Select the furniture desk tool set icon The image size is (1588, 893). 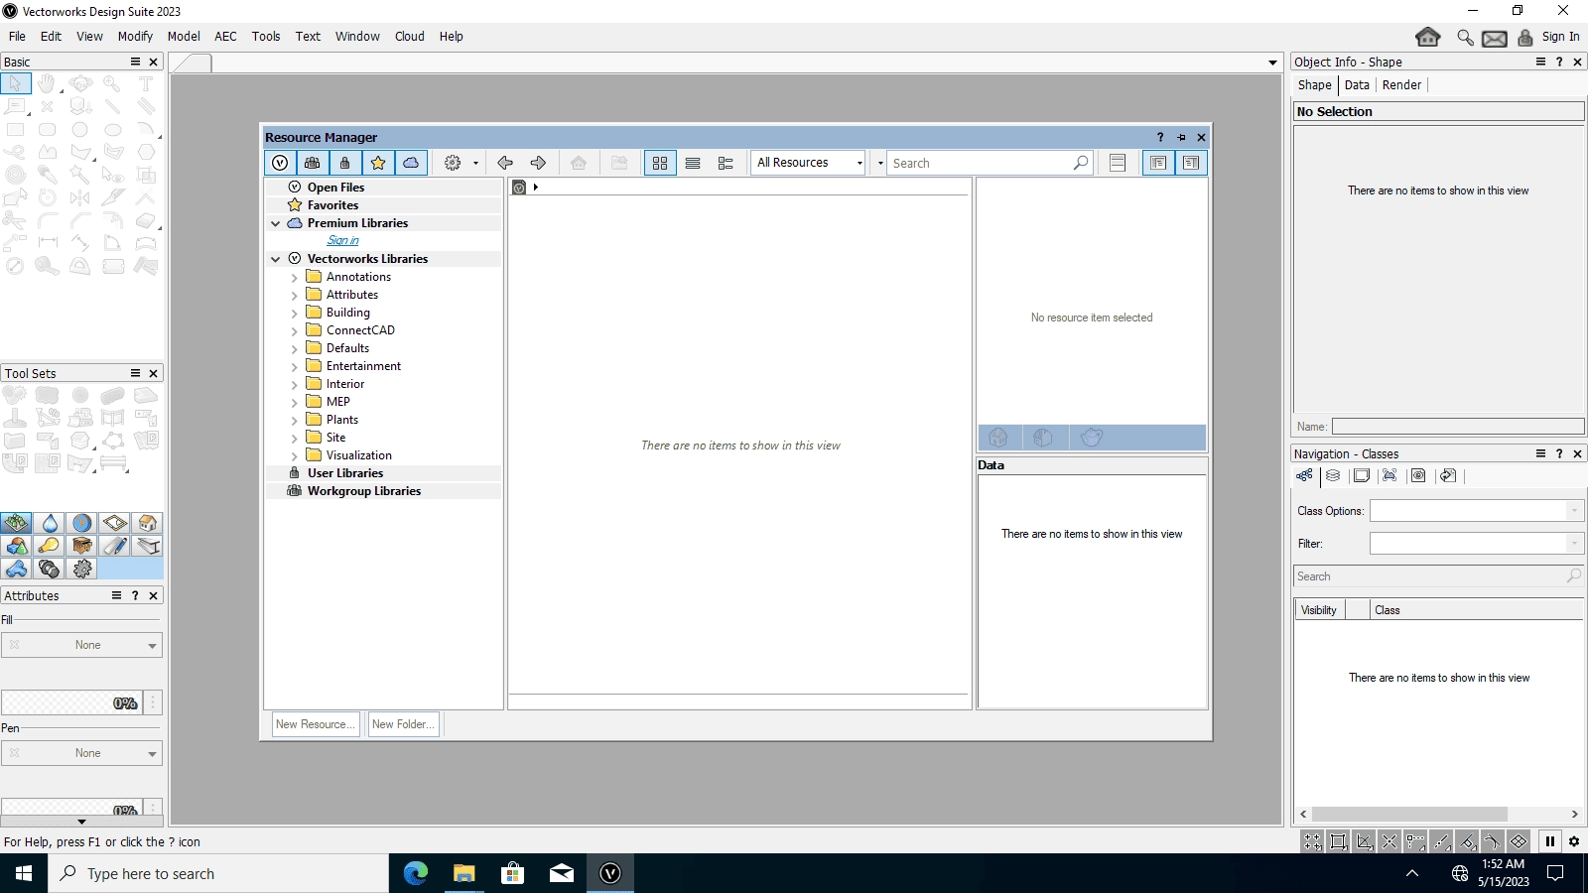[x=82, y=546]
